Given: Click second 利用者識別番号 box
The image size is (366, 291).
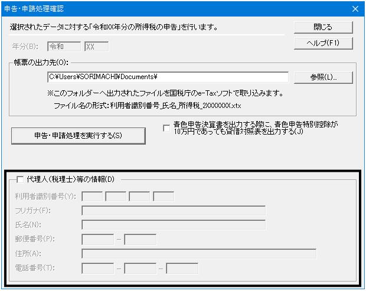Looking at the screenshot, I should point(116,196).
